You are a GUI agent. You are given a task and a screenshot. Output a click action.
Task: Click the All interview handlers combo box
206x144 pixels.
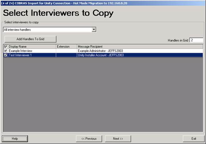tap(50, 30)
